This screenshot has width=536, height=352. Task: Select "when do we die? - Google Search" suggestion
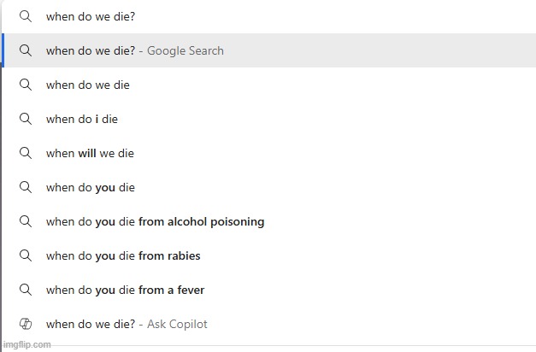pyautogui.click(x=135, y=50)
